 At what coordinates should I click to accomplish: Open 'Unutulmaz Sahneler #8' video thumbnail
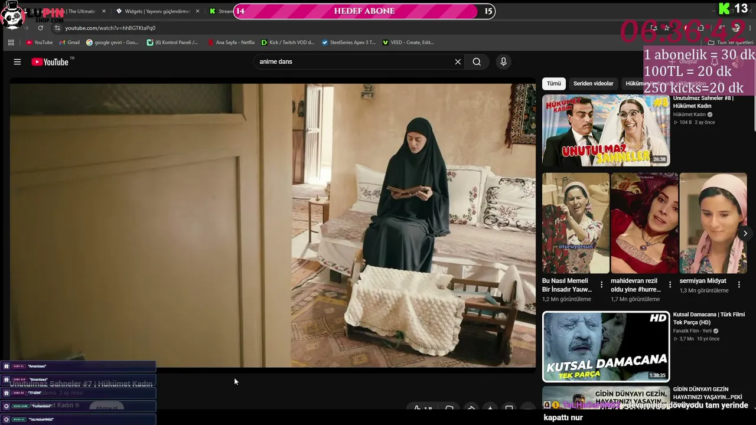pyautogui.click(x=606, y=130)
